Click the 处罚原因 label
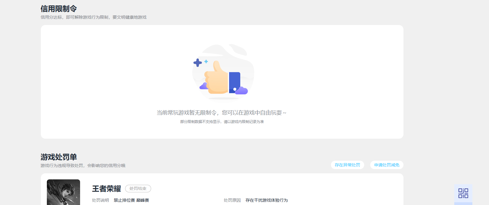This screenshot has height=205, width=489. 232,200
